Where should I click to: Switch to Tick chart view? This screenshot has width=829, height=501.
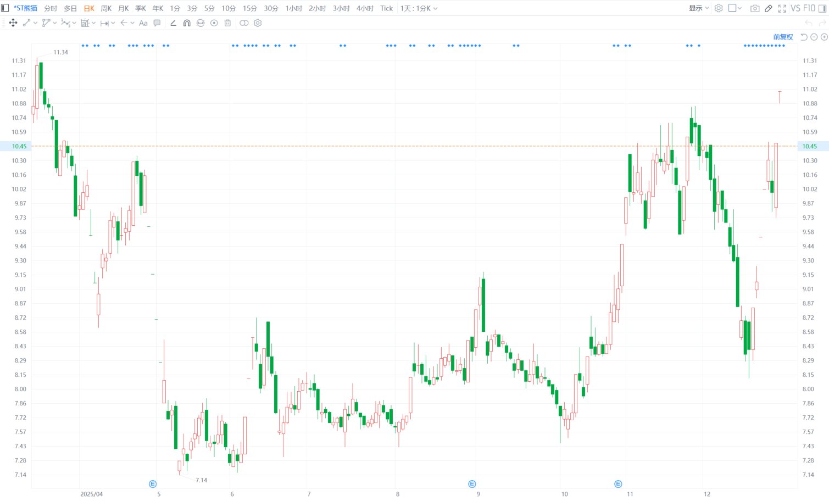[387, 8]
